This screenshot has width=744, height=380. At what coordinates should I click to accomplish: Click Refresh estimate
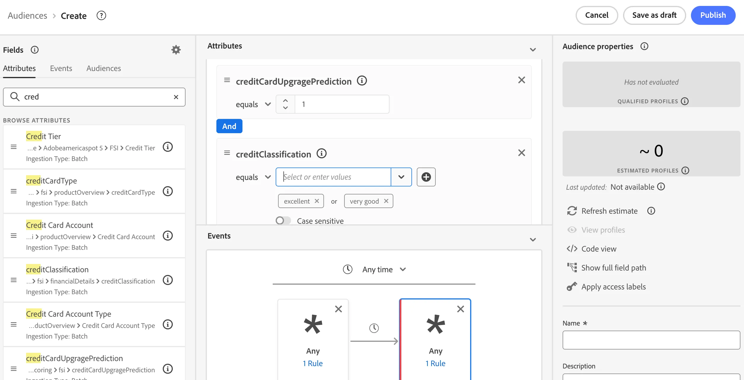(x=602, y=211)
